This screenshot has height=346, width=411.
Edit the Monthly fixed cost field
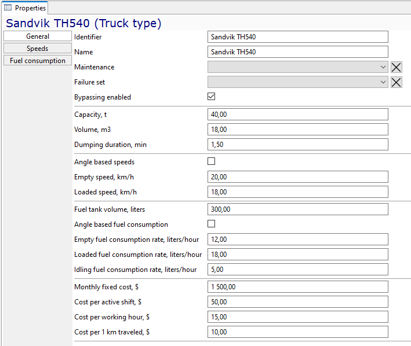tap(298, 287)
